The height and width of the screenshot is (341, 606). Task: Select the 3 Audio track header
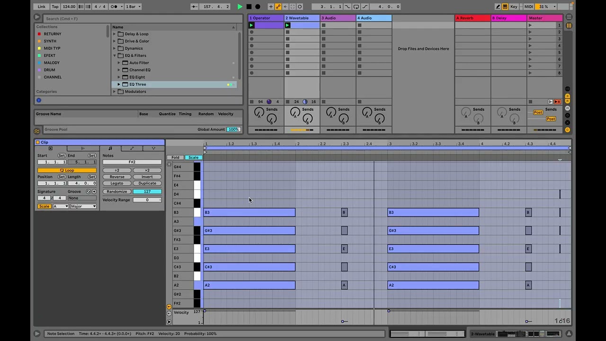(338, 18)
